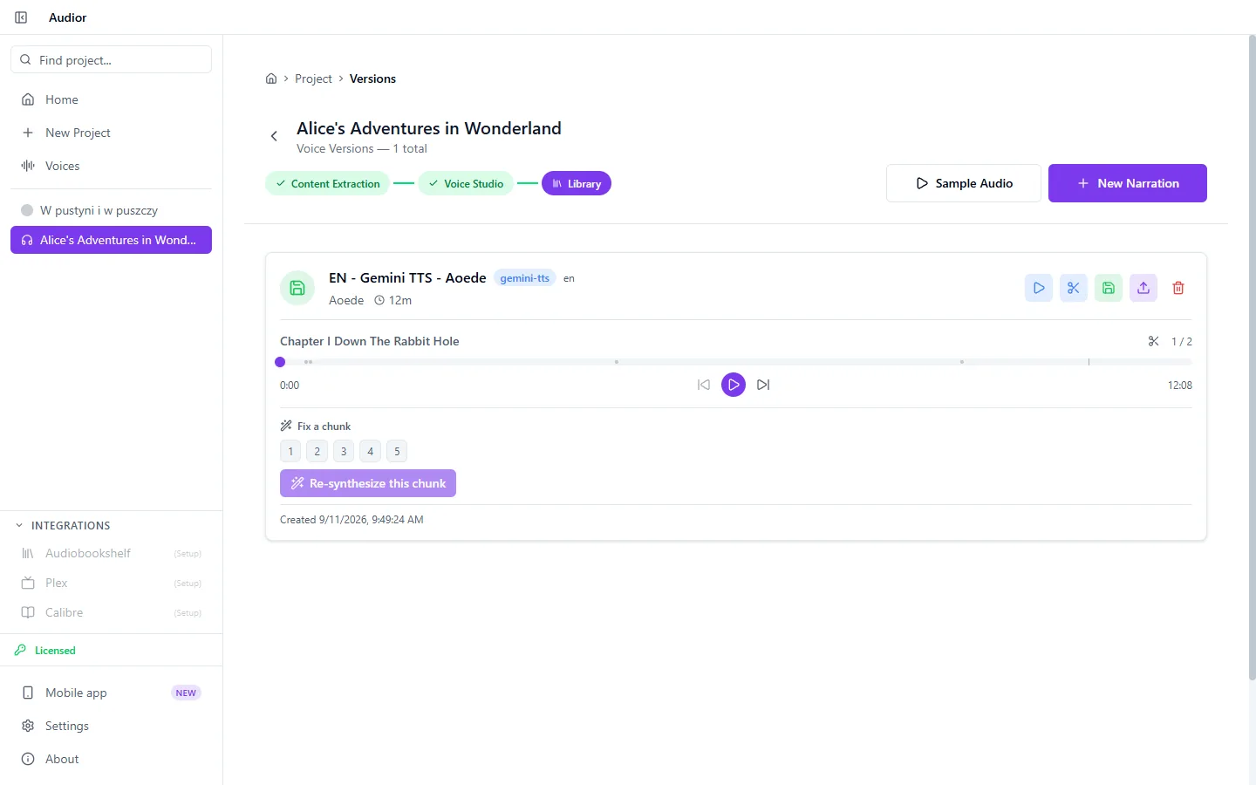
Task: Collapse the INTEGRATIONS section
Action: (x=19, y=525)
